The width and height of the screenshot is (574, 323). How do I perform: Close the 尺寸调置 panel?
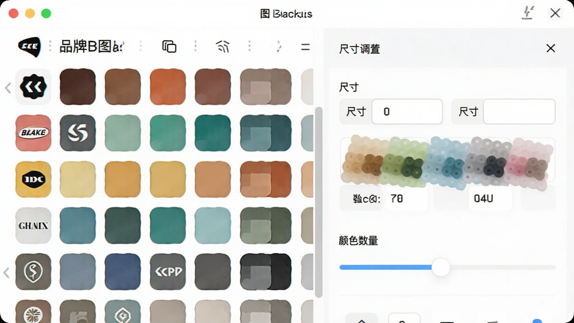[x=550, y=48]
